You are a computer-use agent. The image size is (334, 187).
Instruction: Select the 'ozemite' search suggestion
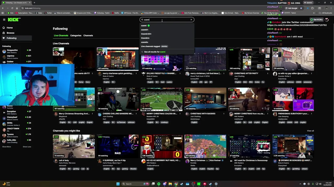167,42
